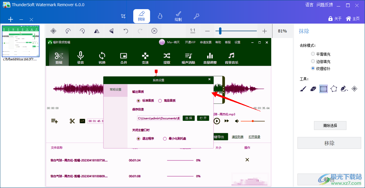Viewport: 365px width, 188px height.
Task: Open the 语言 language menu
Action: (x=309, y=5)
